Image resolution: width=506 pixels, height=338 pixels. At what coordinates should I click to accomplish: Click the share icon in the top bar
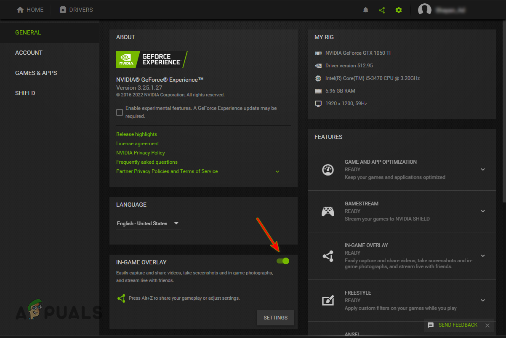pos(382,10)
